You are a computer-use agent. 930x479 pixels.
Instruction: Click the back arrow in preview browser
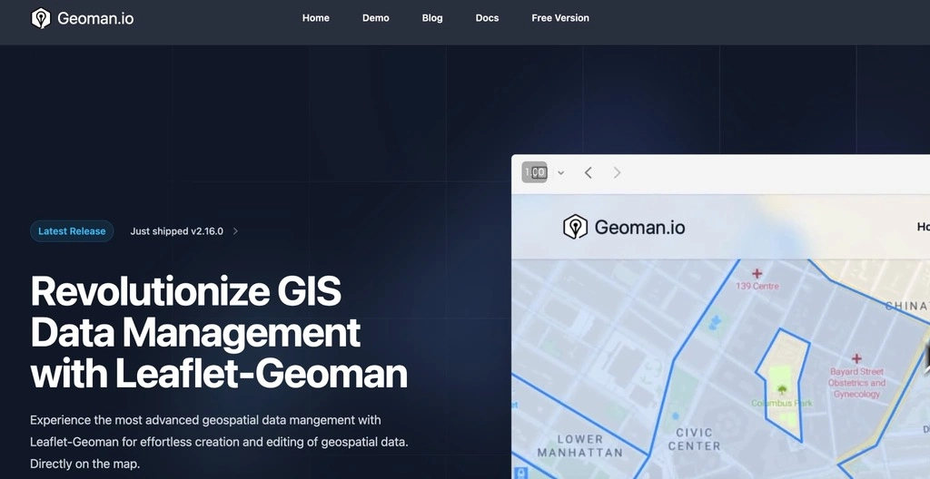[588, 172]
